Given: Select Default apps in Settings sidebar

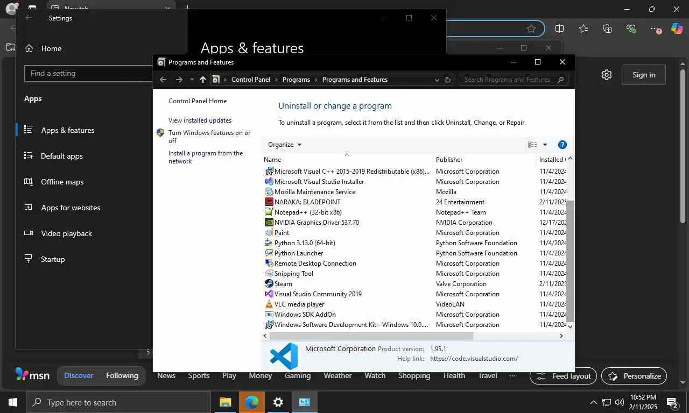Looking at the screenshot, I should (x=62, y=156).
